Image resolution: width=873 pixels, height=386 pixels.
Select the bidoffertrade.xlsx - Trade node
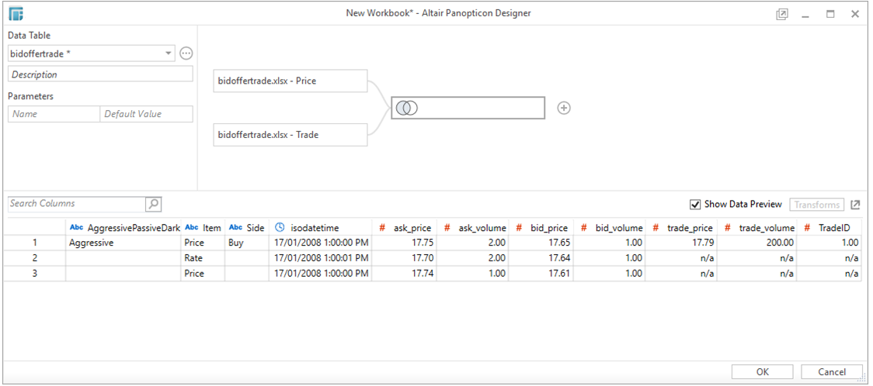[x=290, y=135]
